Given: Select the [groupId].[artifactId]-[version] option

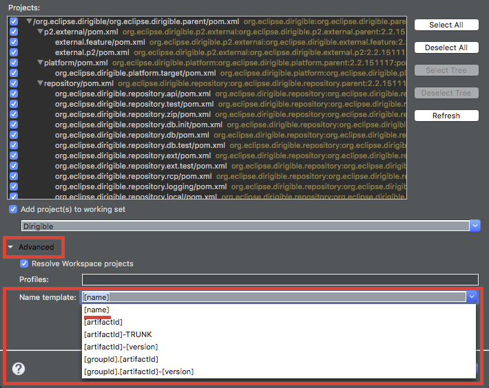Looking at the screenshot, I should (138, 371).
